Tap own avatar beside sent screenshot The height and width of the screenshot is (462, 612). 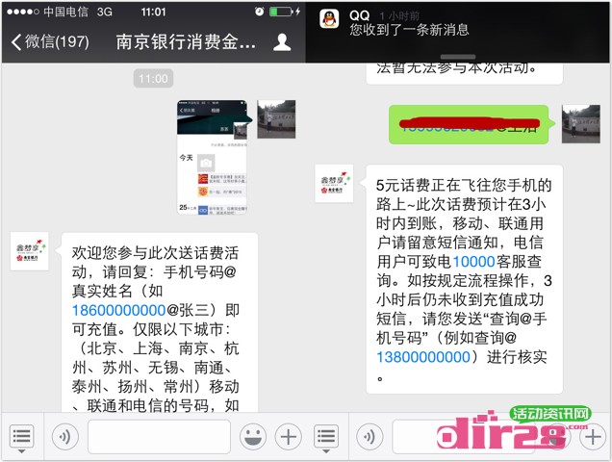click(276, 119)
